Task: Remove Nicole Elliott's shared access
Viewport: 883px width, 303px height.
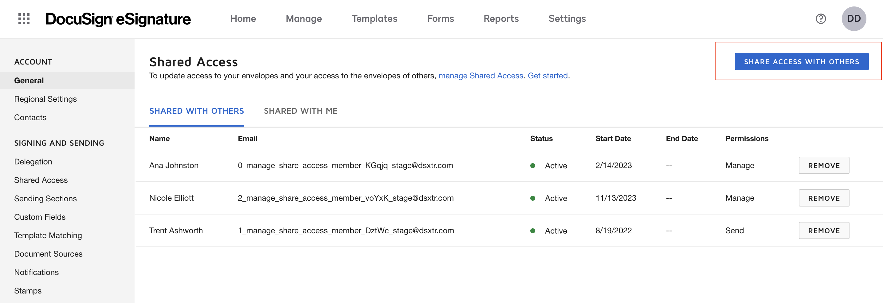Action: tap(823, 198)
